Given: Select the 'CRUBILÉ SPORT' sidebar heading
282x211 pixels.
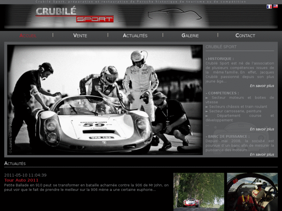Looking at the screenshot, I should pyautogui.click(x=221, y=47).
